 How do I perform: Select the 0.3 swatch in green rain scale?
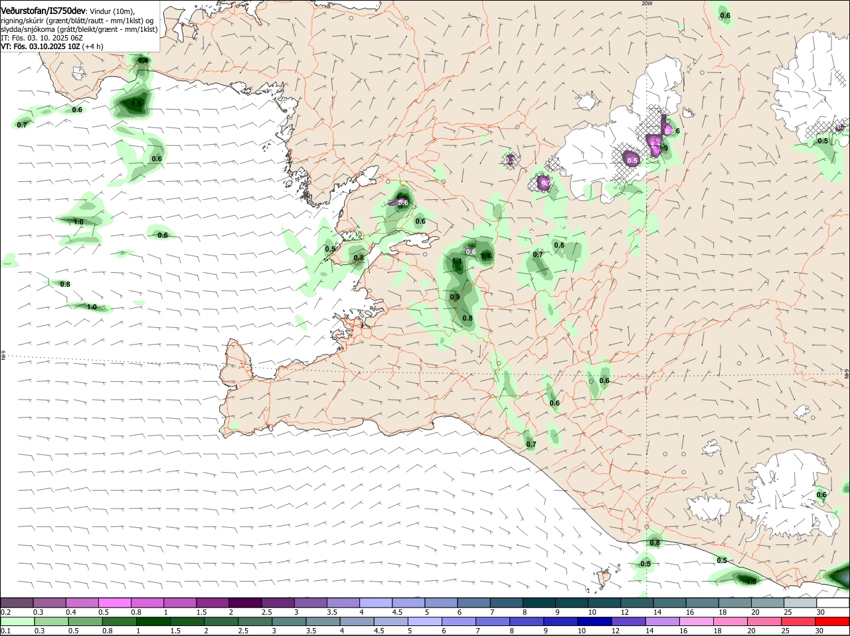tap(50, 621)
